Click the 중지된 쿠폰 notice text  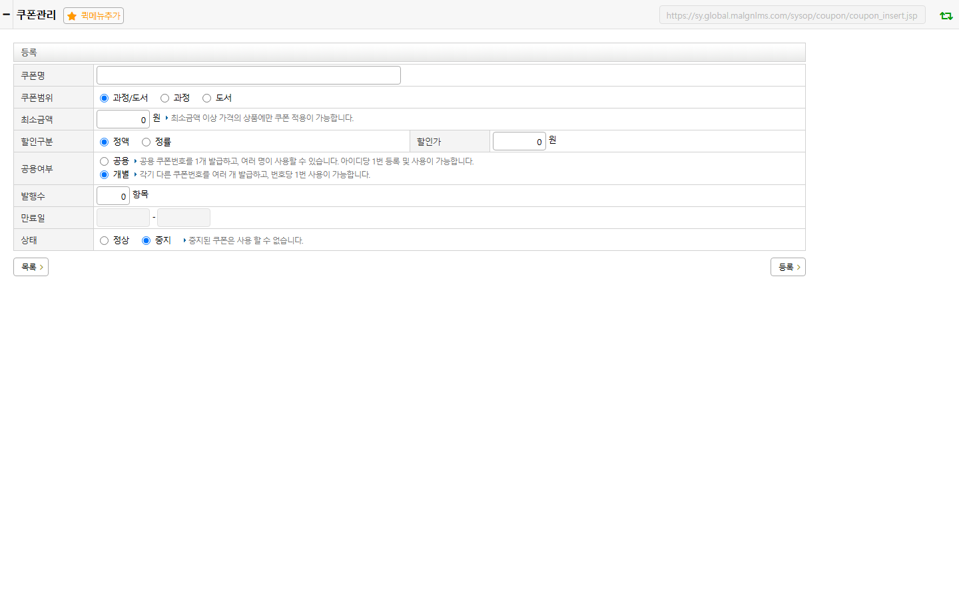pos(246,240)
